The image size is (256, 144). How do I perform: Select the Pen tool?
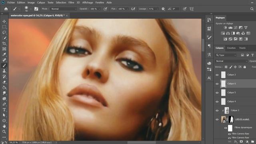pos(4,104)
